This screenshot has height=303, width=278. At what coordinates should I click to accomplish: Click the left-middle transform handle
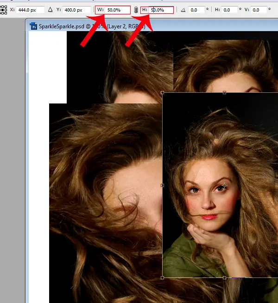pos(162,185)
